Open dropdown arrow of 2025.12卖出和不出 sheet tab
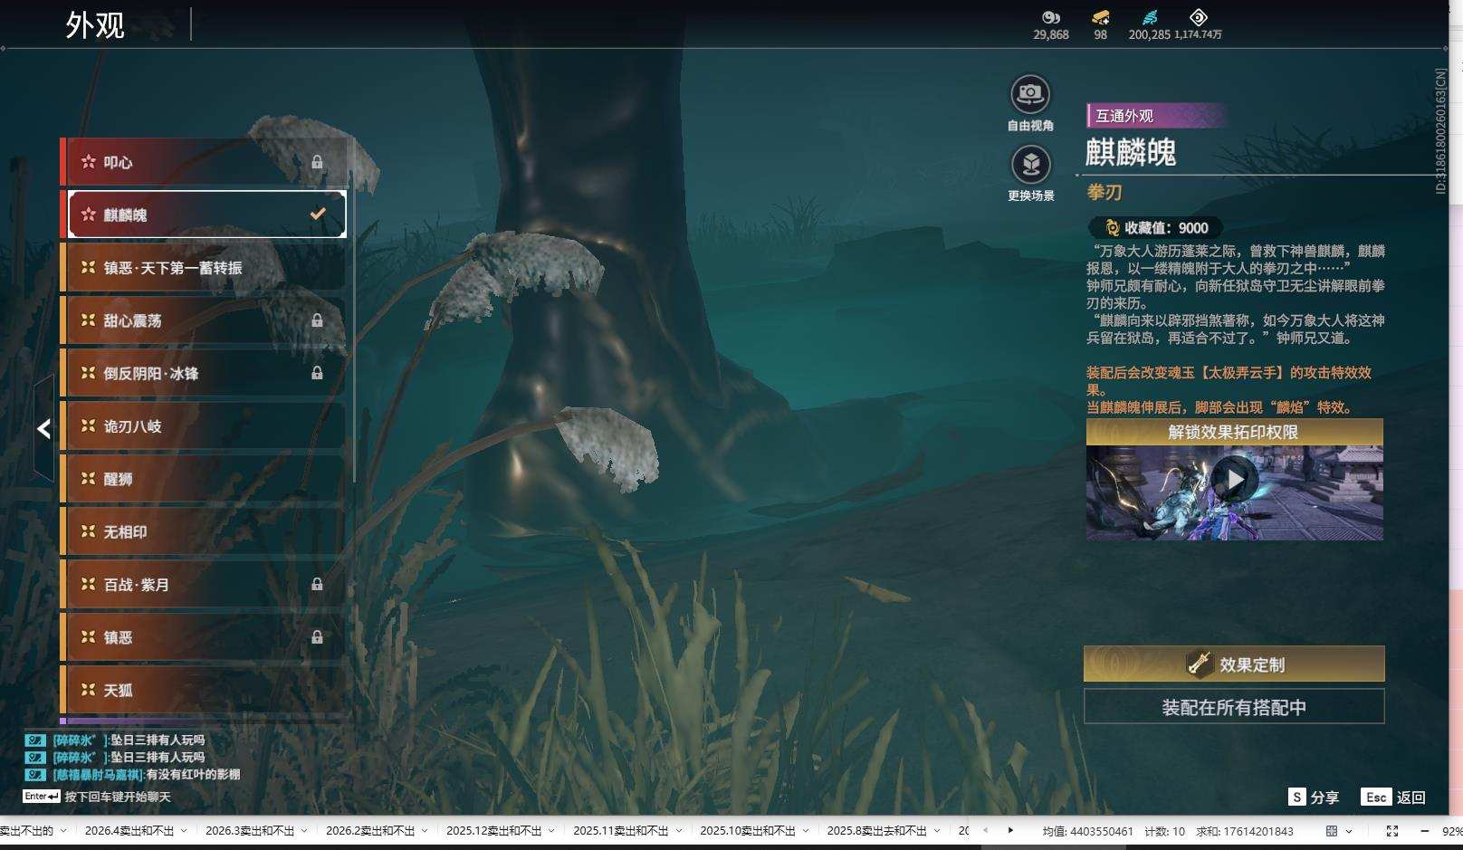Screen dimensions: 1463x850 [x=551, y=831]
